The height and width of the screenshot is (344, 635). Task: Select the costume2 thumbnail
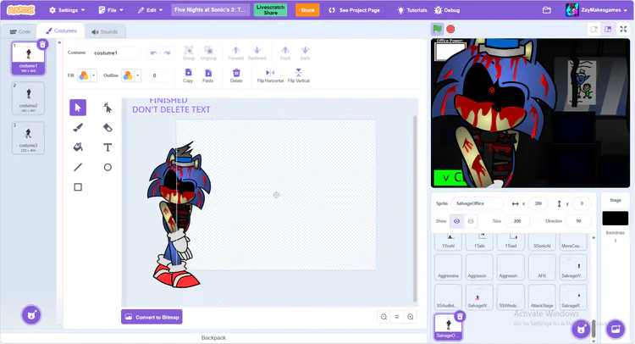click(x=28, y=97)
